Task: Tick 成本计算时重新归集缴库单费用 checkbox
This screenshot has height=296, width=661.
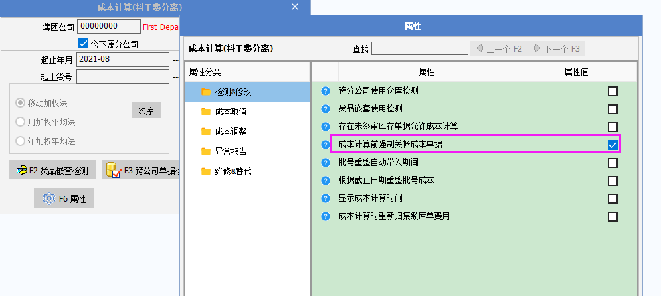Action: (x=613, y=217)
